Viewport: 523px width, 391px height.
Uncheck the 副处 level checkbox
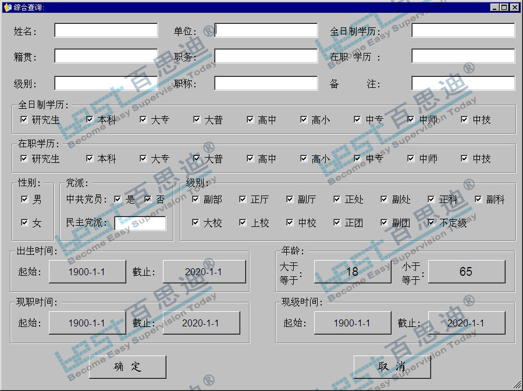pos(384,199)
